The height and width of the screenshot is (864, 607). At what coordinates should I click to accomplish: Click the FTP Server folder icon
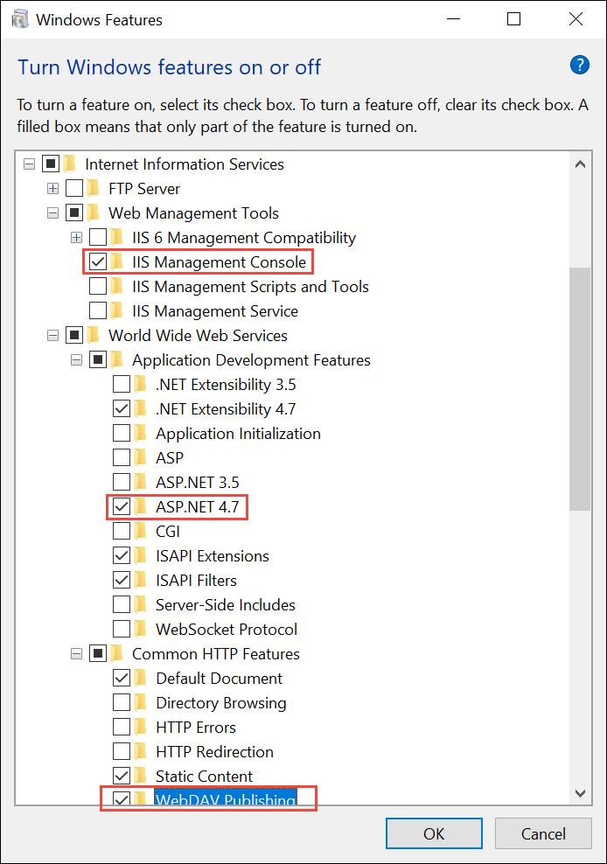click(x=94, y=189)
